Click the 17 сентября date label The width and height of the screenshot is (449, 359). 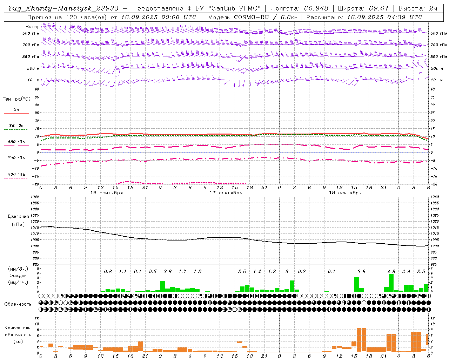pyautogui.click(x=226, y=193)
